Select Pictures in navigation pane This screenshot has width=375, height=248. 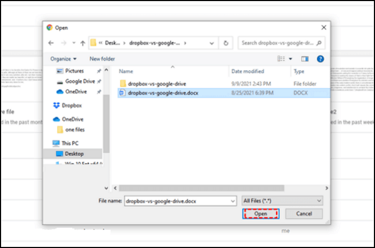point(74,71)
